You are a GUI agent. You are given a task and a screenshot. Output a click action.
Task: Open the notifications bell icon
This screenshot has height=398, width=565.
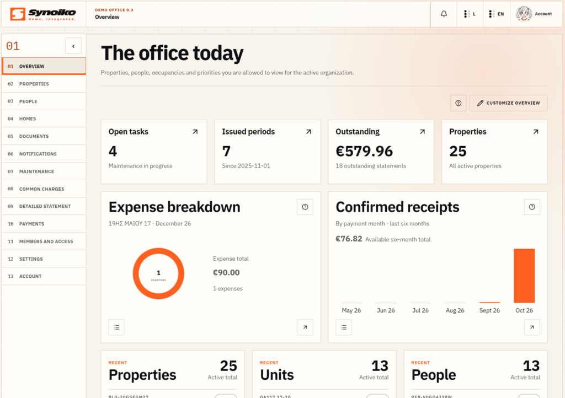[444, 14]
